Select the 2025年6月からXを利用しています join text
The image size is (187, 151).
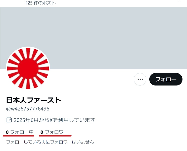[x=55, y=120]
